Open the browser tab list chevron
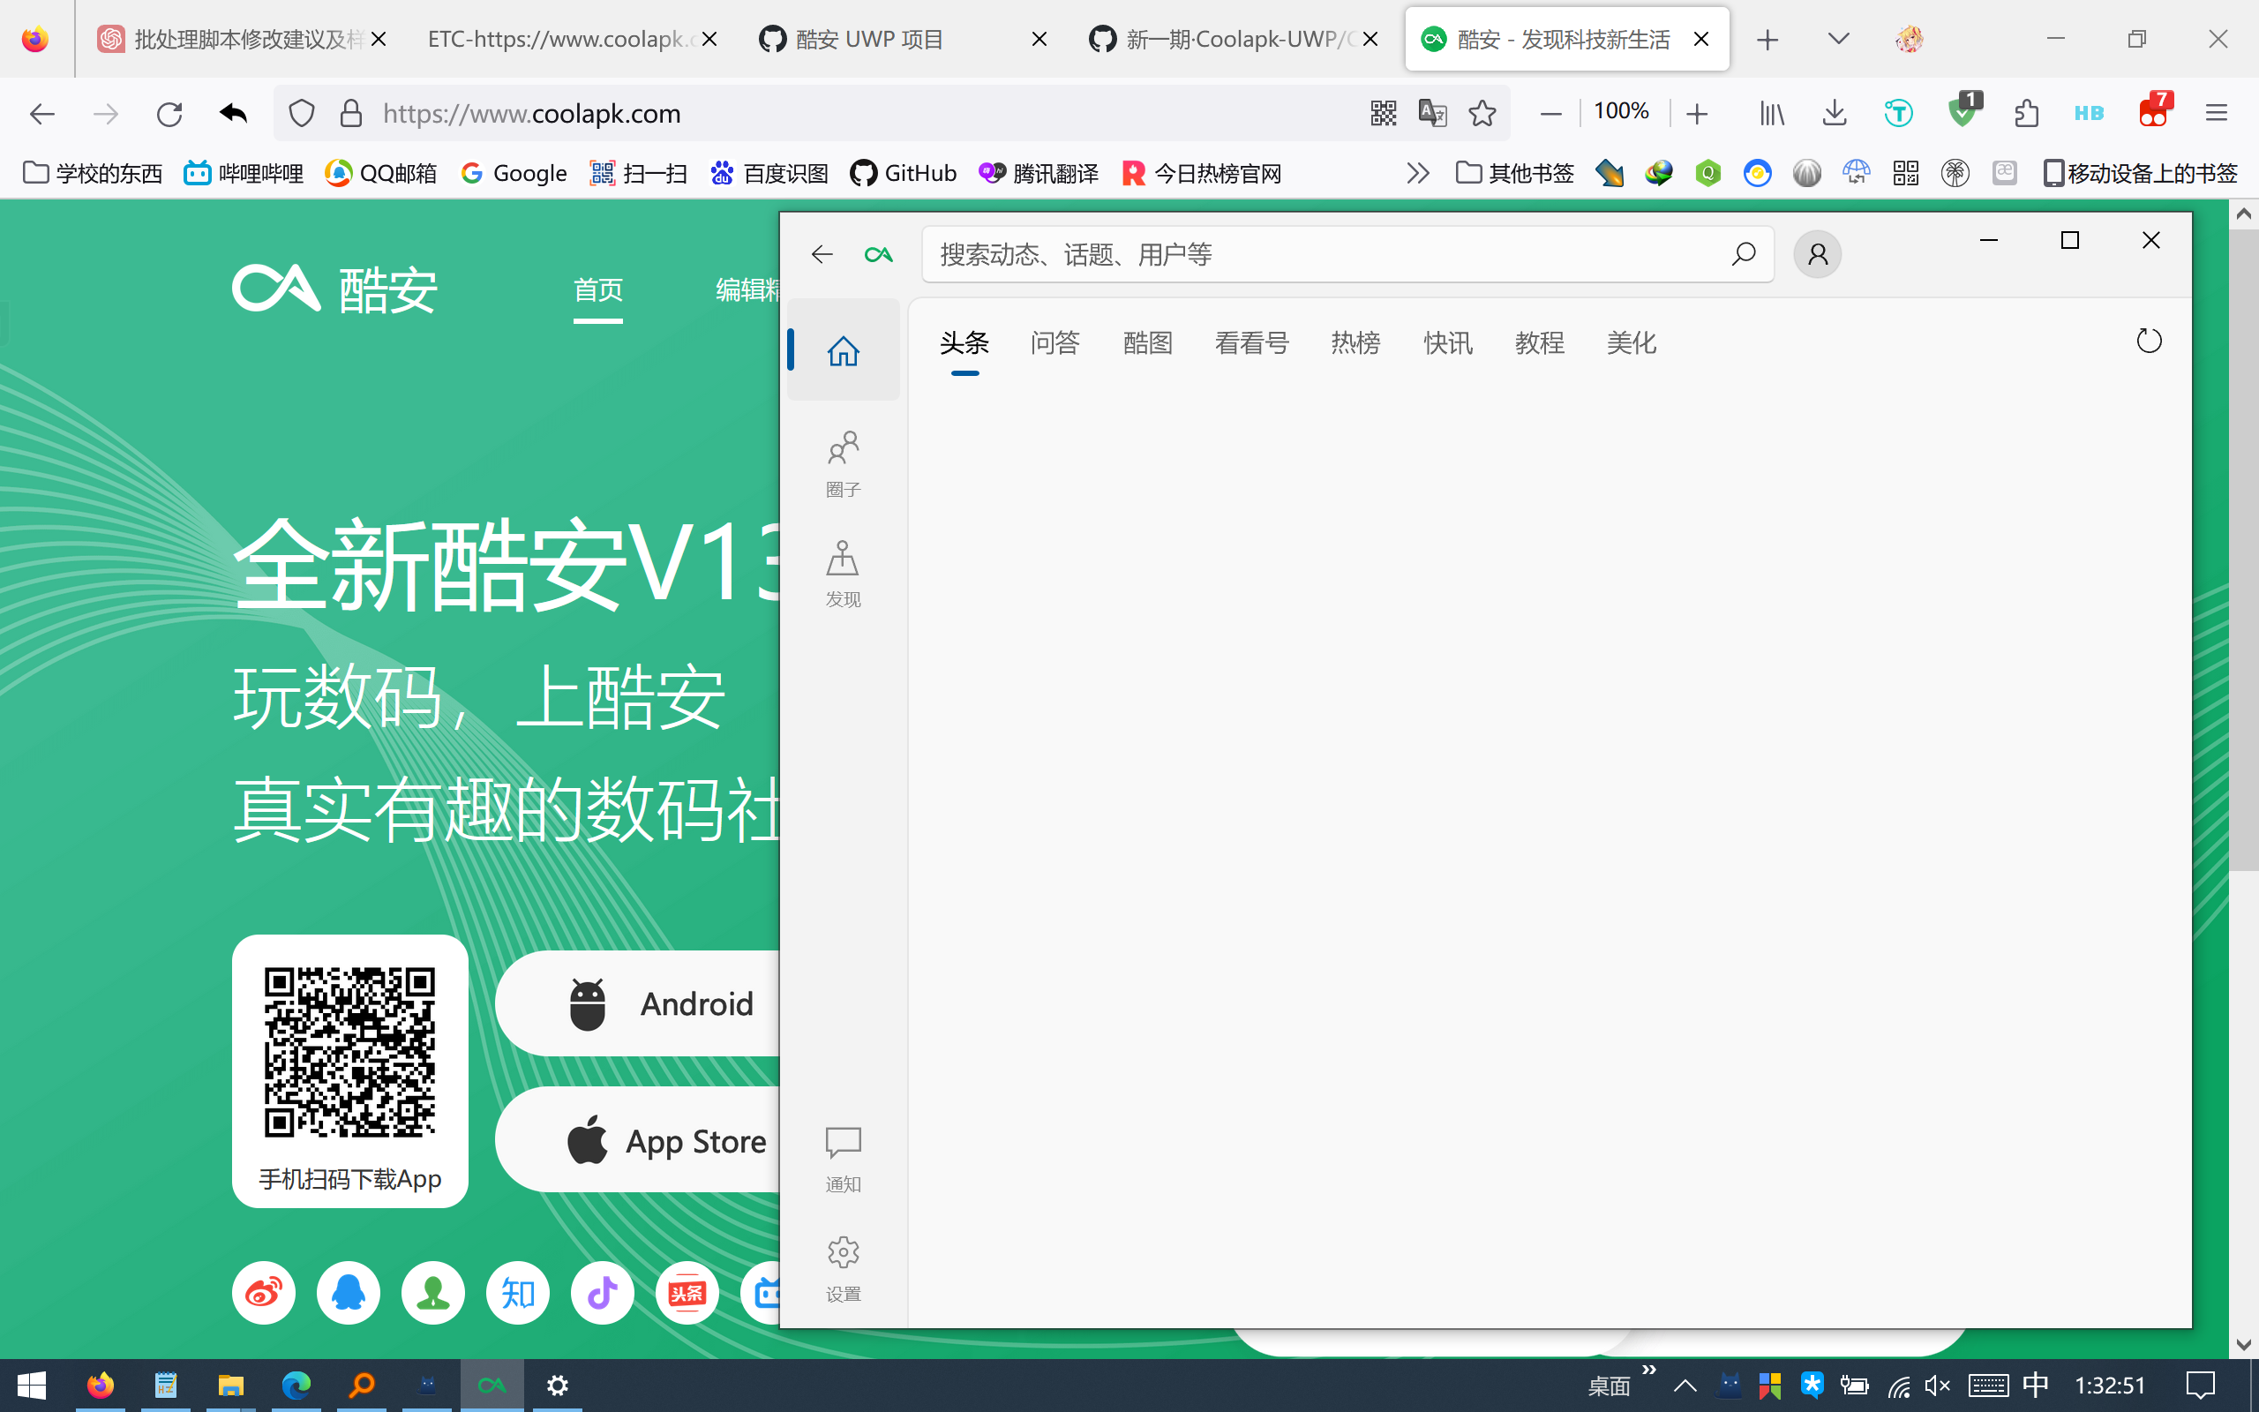Viewport: 2259px width, 1412px height. point(1836,38)
